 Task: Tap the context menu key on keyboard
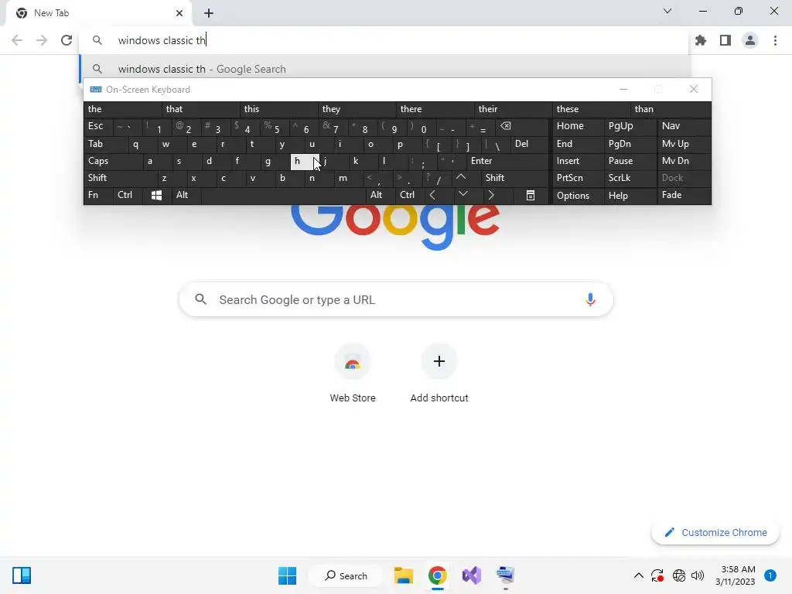531,196
